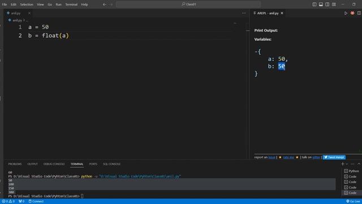Select the Python terminal in the list
Image resolution: width=362 pixels, height=204 pixels.
point(351,171)
